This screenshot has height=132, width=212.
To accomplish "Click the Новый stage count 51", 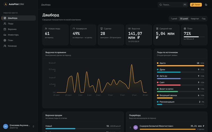I will [108, 126].
